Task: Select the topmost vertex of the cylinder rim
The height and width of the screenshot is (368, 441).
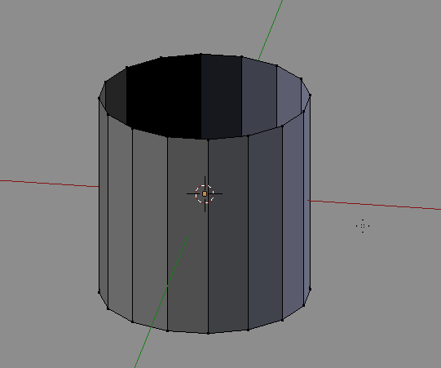Action: 201,54
